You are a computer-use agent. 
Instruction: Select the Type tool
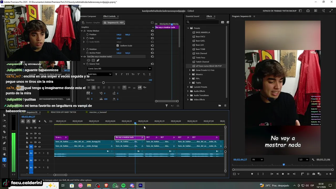pos(4,160)
